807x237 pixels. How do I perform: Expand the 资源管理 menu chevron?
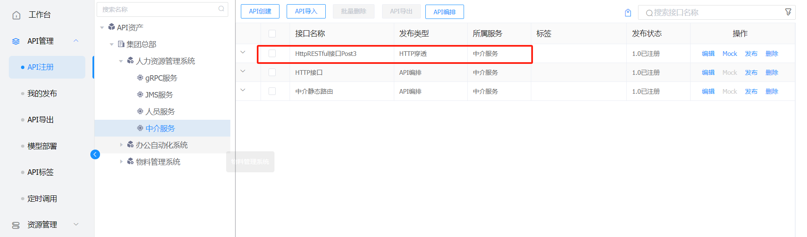(76, 224)
